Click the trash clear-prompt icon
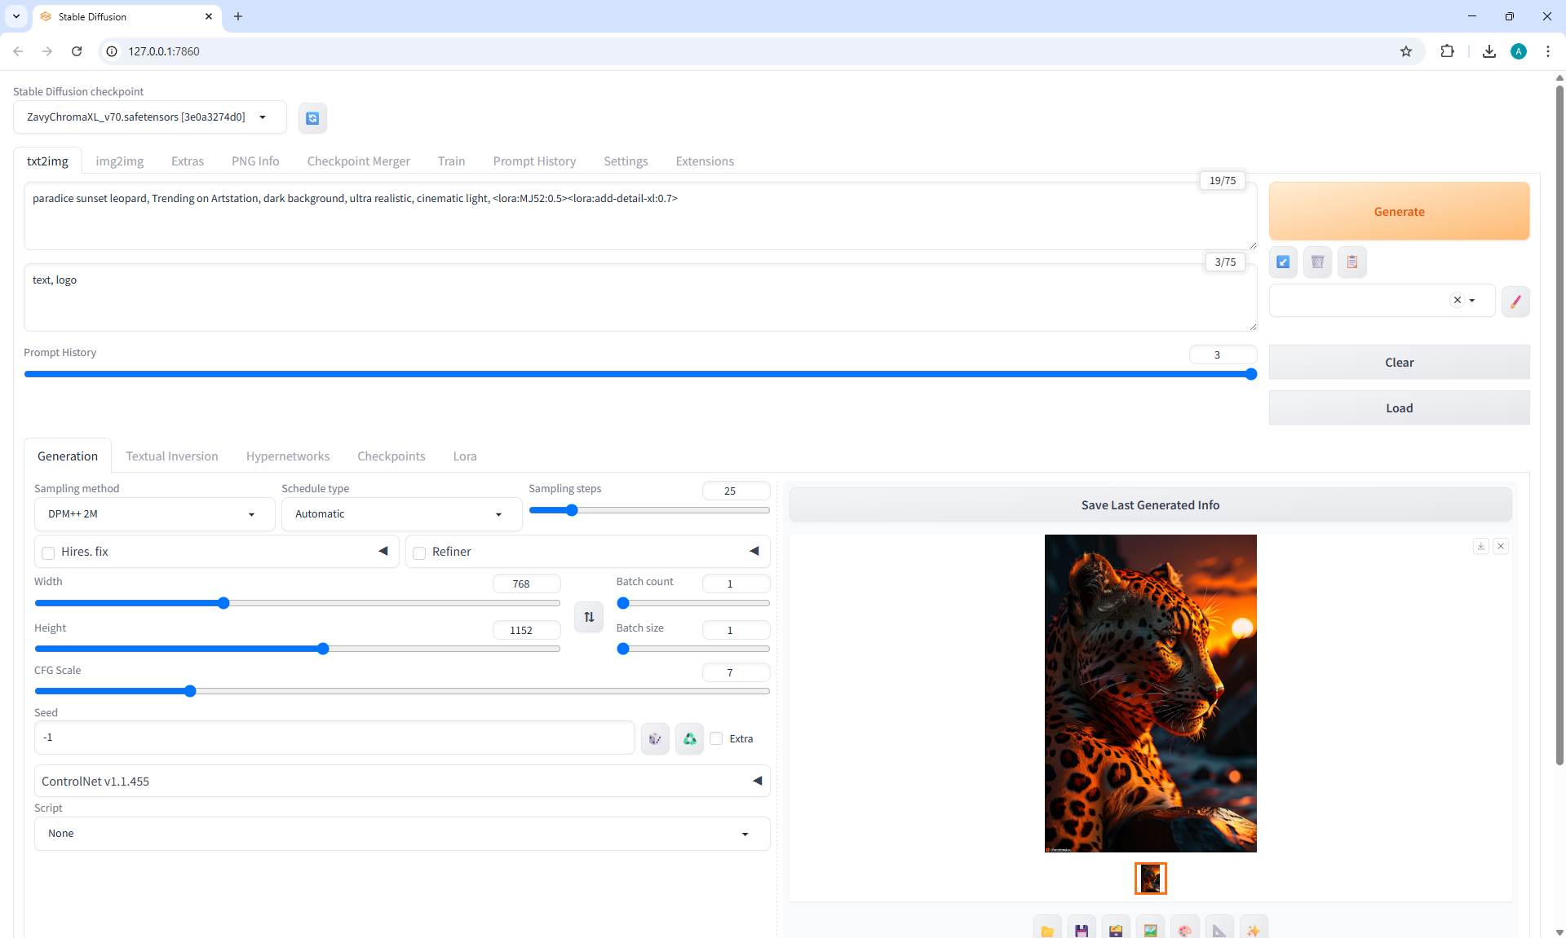This screenshot has width=1566, height=938. (1317, 262)
